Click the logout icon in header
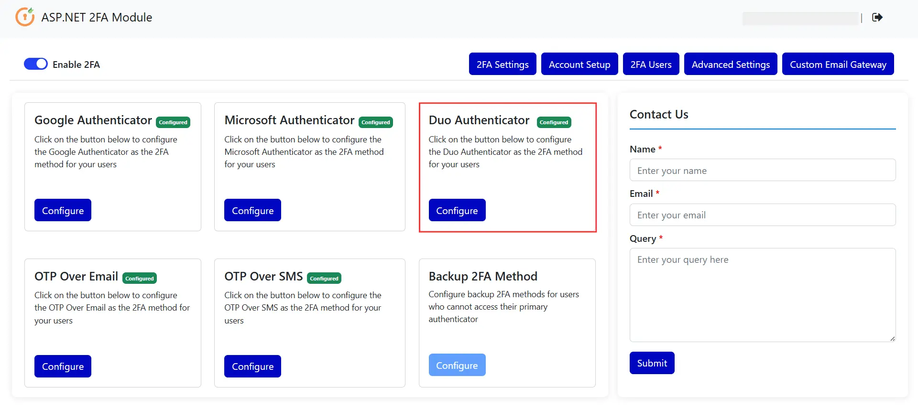The width and height of the screenshot is (918, 420). pyautogui.click(x=877, y=17)
